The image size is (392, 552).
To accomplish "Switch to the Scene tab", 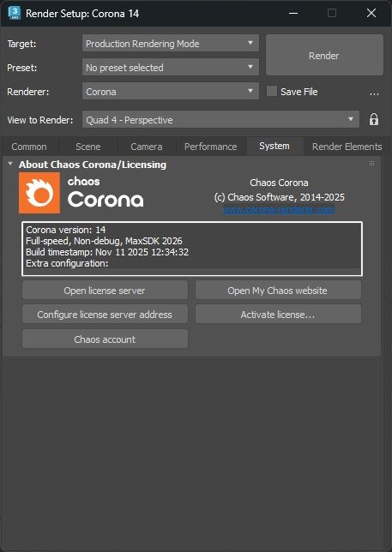I will point(88,147).
